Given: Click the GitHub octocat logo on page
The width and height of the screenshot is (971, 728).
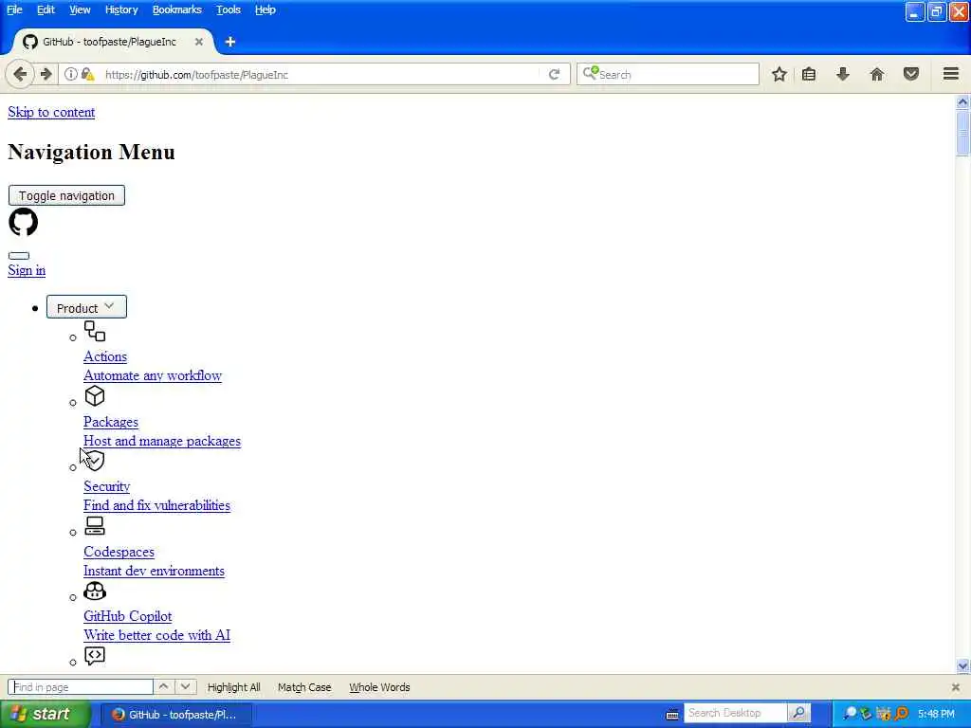Looking at the screenshot, I should pos(24,222).
